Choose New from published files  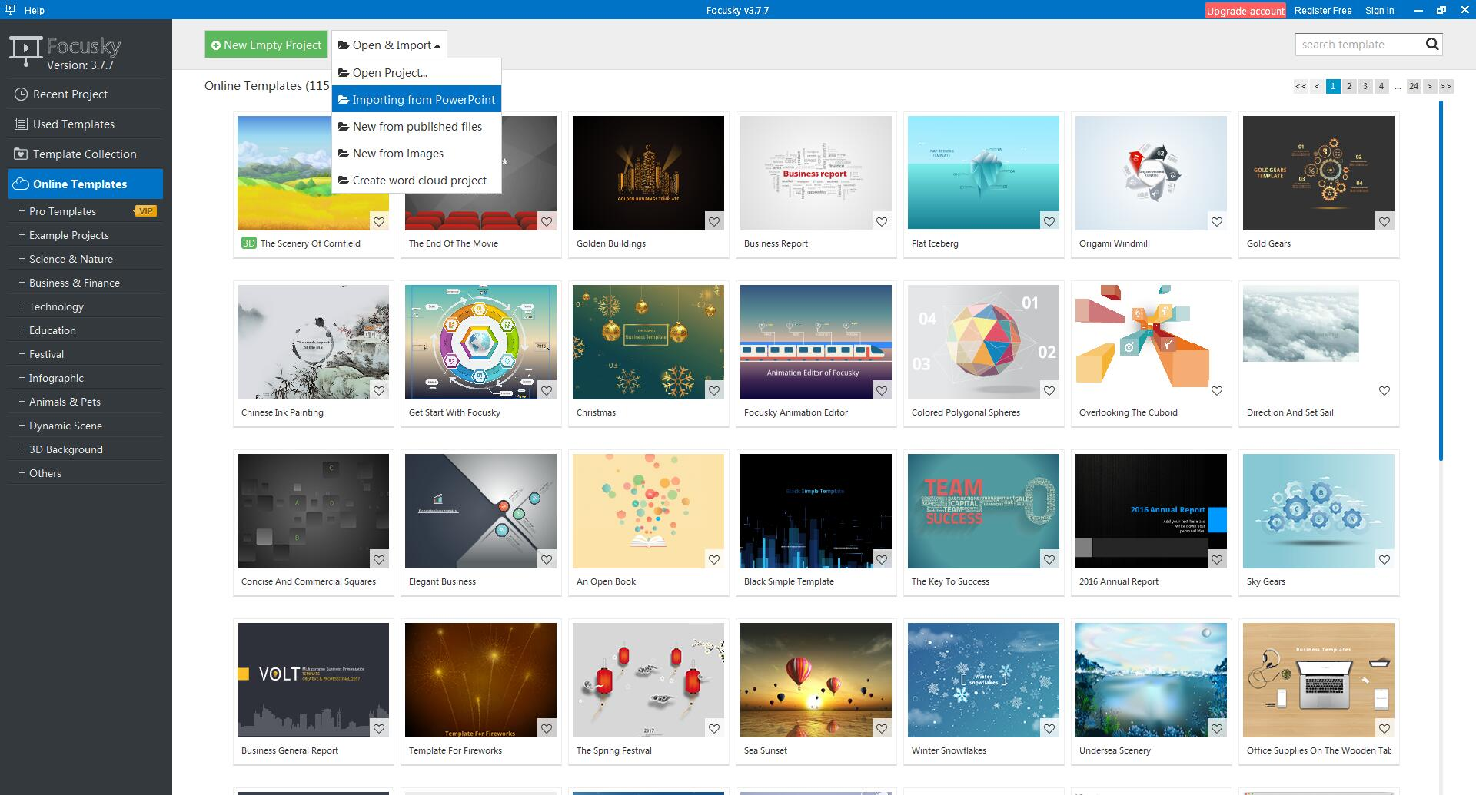417,127
